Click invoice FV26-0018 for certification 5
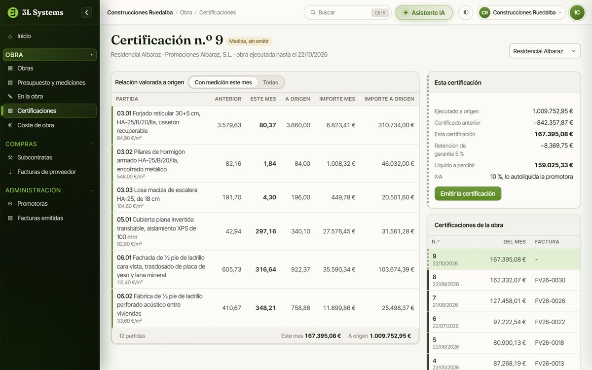Screen dimensions: 592x370 pyautogui.click(x=550, y=342)
